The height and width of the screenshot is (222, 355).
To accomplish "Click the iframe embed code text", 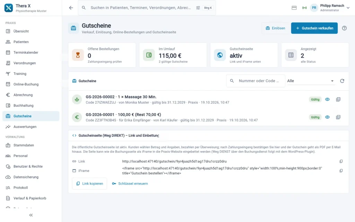I will (222, 171).
